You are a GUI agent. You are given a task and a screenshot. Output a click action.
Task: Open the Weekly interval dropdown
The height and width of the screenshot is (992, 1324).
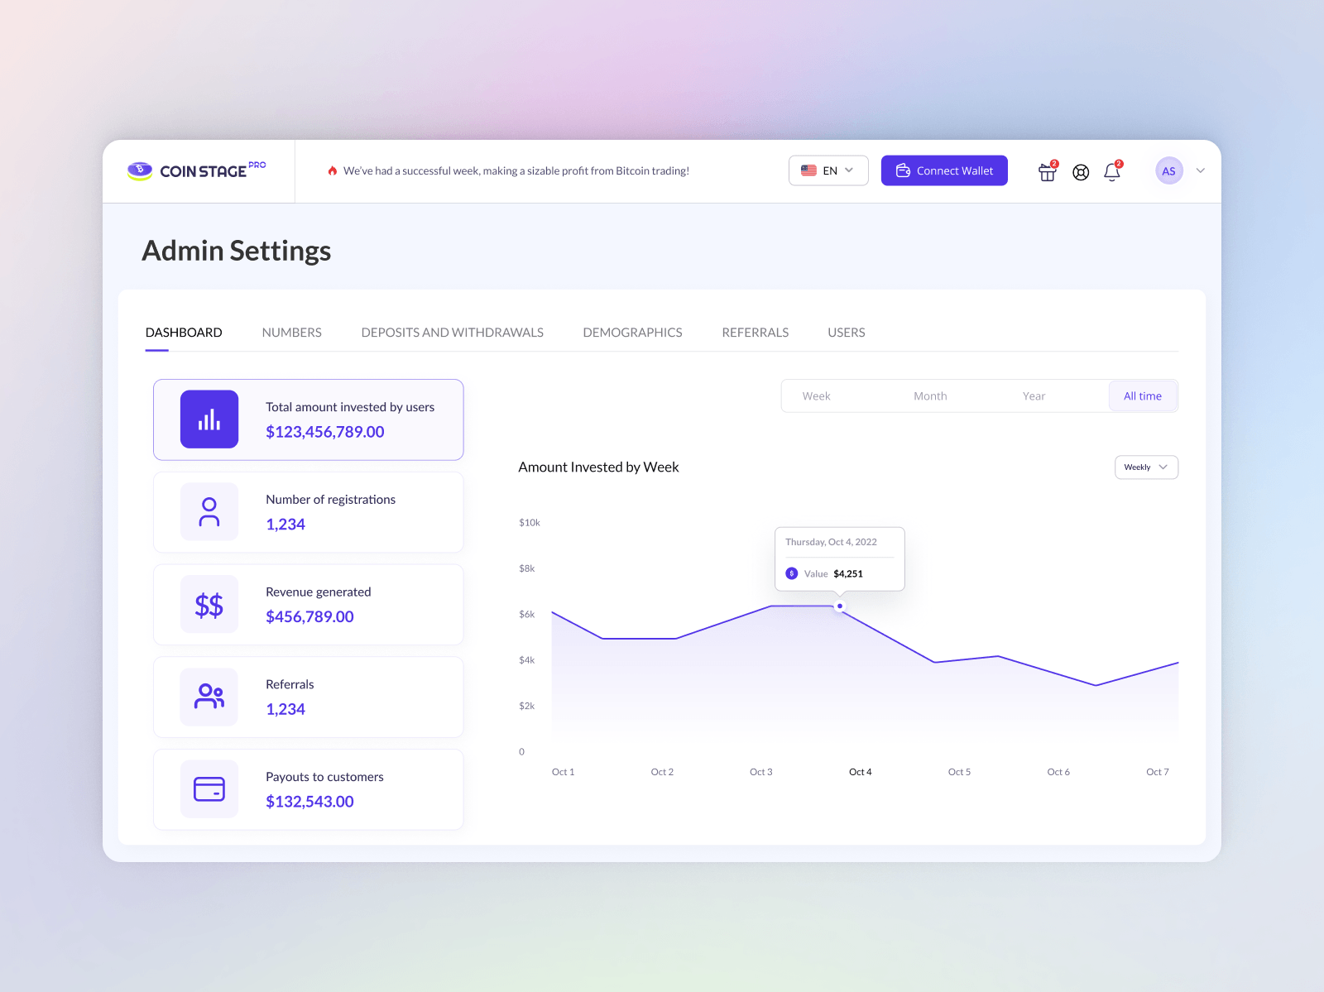1146,467
